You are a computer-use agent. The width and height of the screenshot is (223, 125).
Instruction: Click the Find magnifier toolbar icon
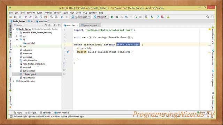click(x=51, y=17)
